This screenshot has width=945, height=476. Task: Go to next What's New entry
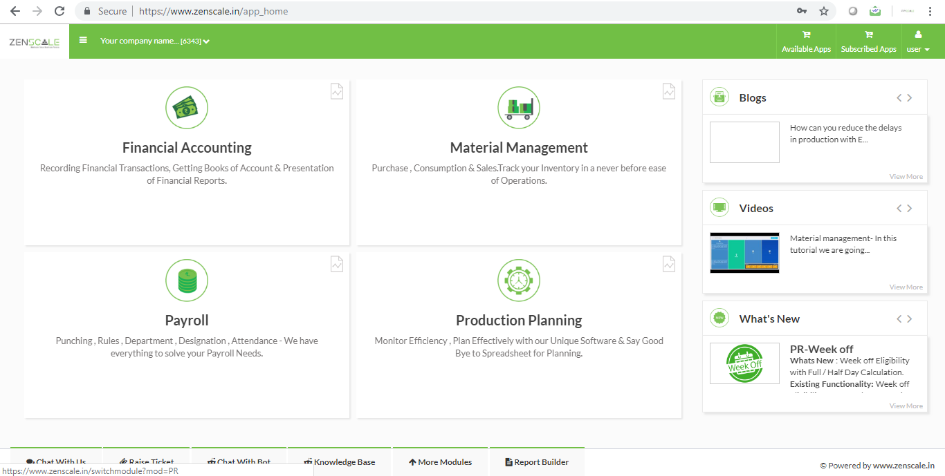click(x=910, y=319)
